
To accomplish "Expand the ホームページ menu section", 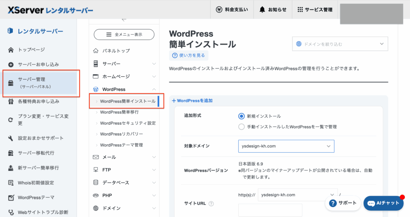I will 154,76.
